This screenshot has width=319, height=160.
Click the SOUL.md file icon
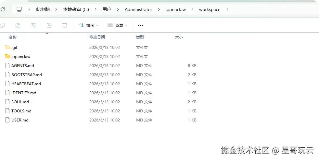(x=7, y=102)
